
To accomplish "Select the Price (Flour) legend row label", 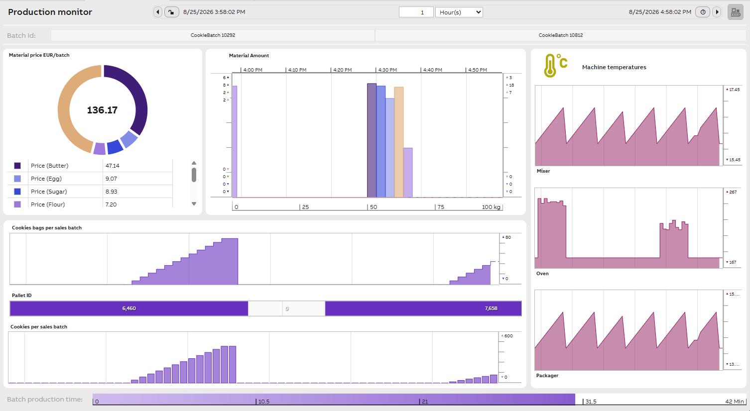I will pyautogui.click(x=48, y=205).
